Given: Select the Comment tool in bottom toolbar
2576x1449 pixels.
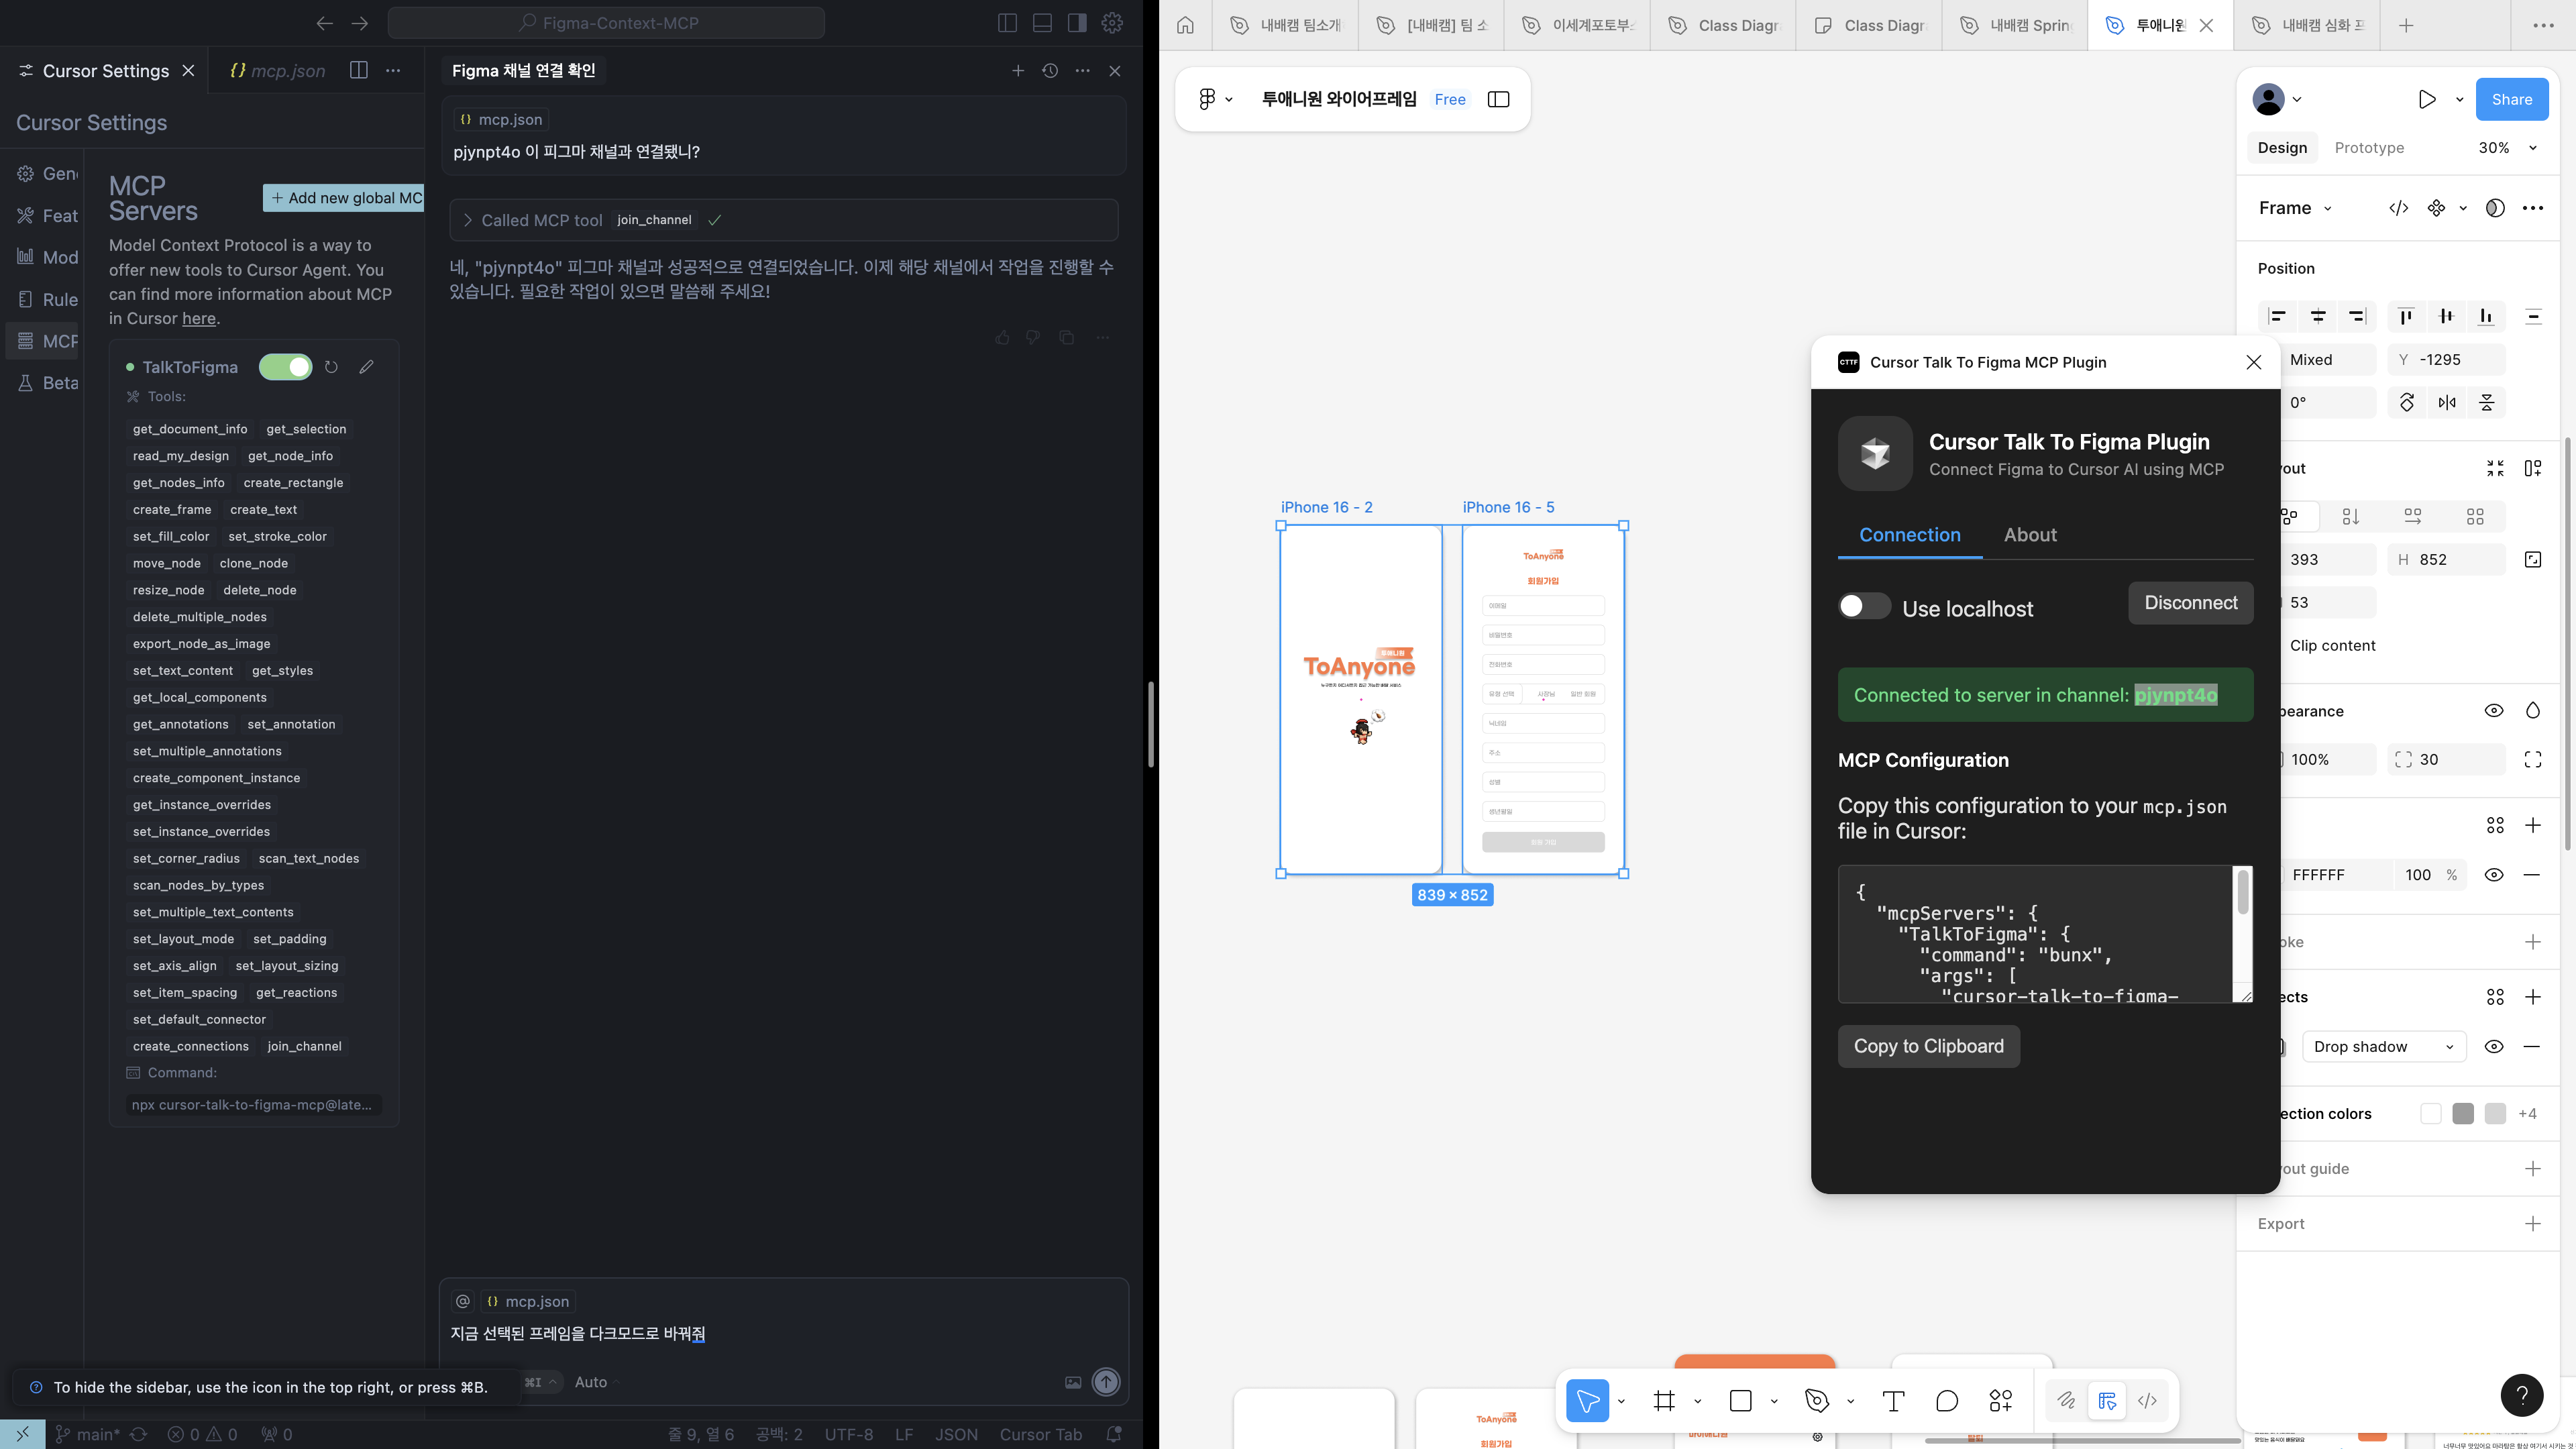Looking at the screenshot, I should [x=1946, y=1401].
